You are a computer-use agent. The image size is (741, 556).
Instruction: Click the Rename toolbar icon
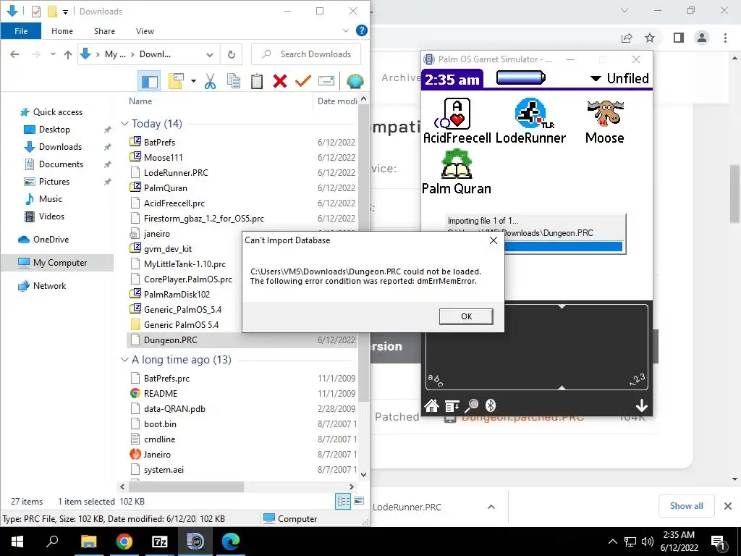pos(326,81)
